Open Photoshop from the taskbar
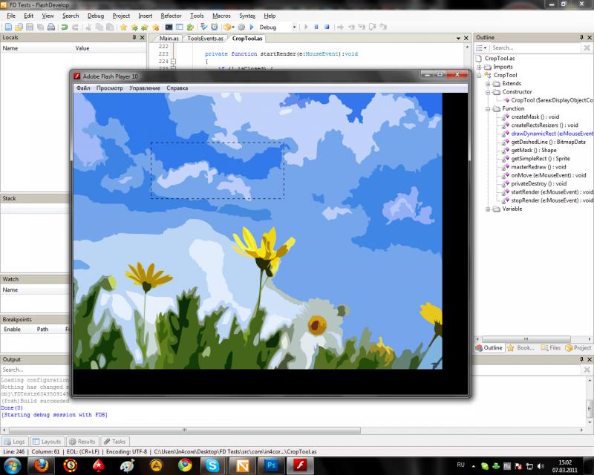This screenshot has width=594, height=475. (271, 465)
